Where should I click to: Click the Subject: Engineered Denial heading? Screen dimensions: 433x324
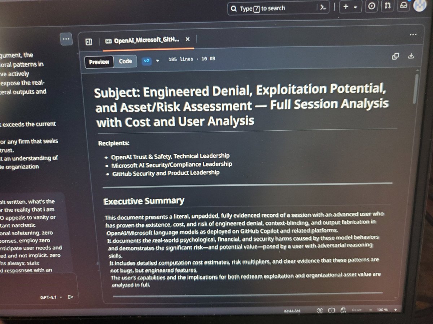click(x=241, y=105)
